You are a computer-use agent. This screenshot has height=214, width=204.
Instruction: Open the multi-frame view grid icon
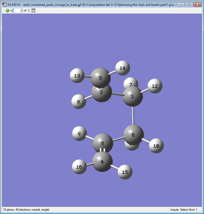click(33, 11)
